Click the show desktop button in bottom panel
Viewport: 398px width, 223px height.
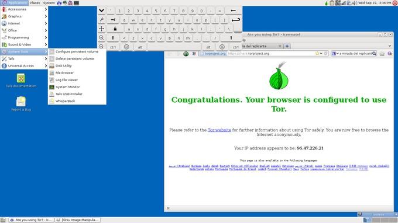(2, 220)
